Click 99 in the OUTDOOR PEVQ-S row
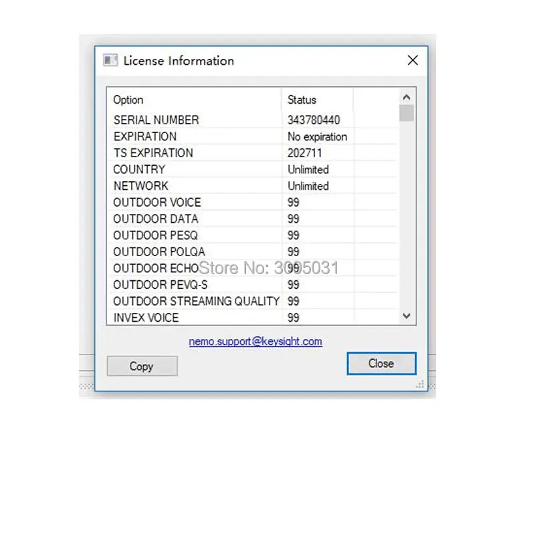 pyautogui.click(x=294, y=285)
